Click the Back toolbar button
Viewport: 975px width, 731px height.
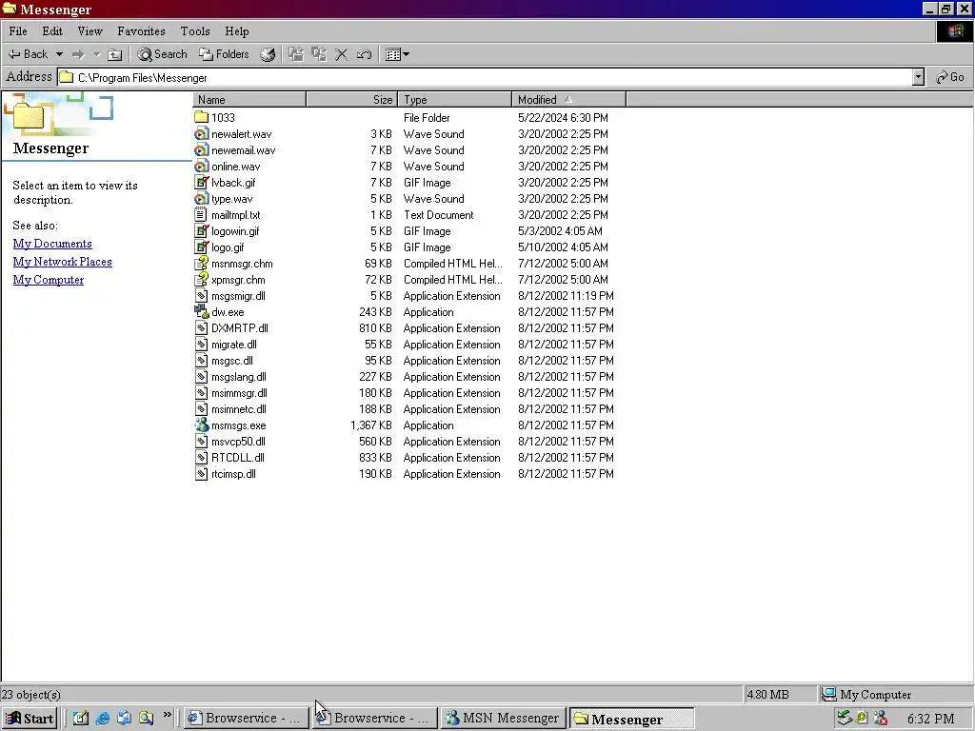point(28,54)
